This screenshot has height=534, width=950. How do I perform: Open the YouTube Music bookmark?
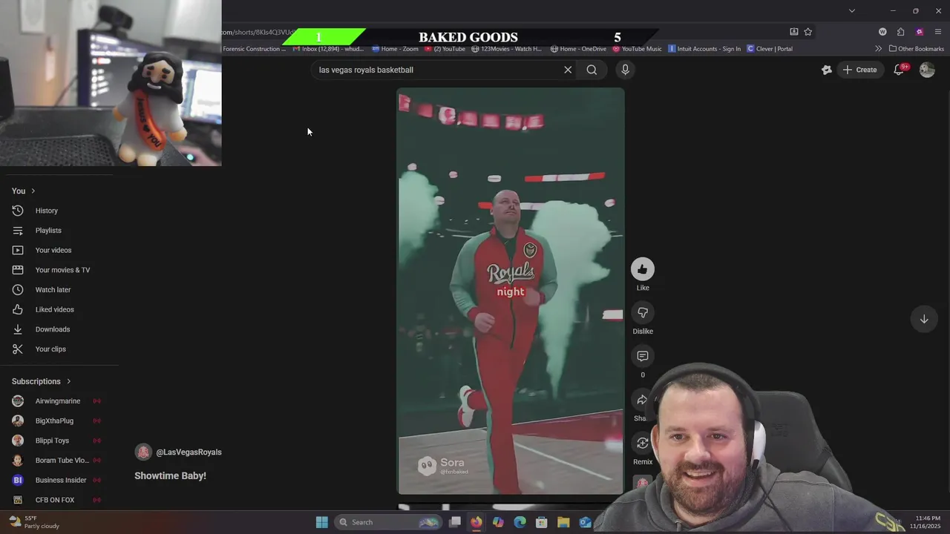point(637,49)
